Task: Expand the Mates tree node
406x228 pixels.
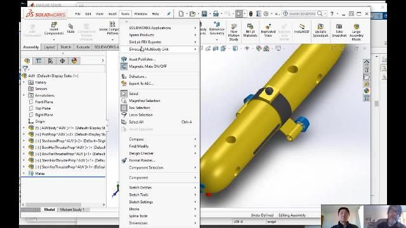Action: [x=24, y=173]
